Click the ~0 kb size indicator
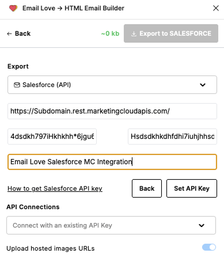224x261 pixels. [110, 33]
